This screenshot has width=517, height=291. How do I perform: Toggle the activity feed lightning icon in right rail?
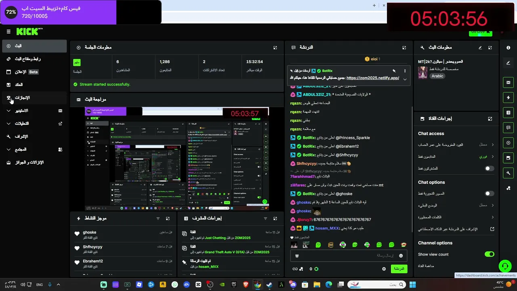pyautogui.click(x=508, y=97)
